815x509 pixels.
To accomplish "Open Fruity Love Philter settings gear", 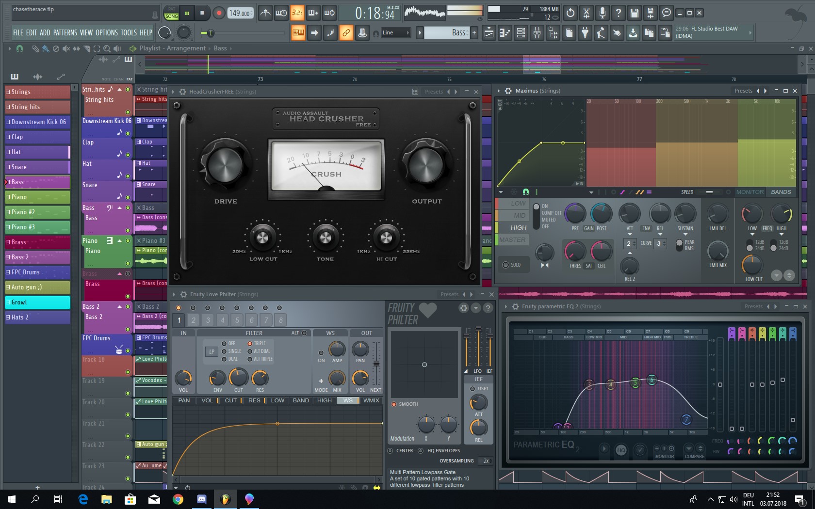I will [464, 308].
